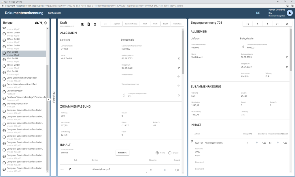Switch to the Buchhaltung section tab

[177, 24]
